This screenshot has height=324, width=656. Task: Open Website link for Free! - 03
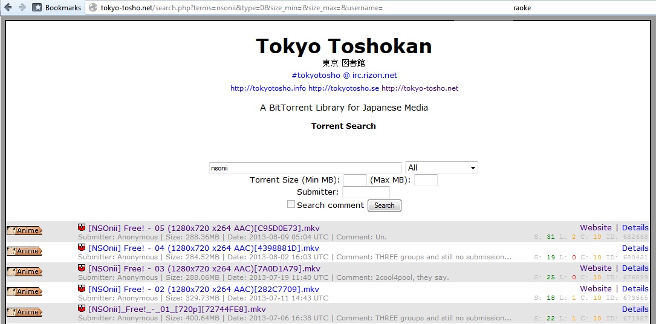pos(596,268)
